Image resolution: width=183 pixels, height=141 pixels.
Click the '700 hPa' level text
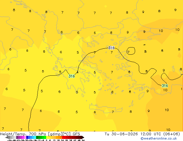(x=37, y=134)
